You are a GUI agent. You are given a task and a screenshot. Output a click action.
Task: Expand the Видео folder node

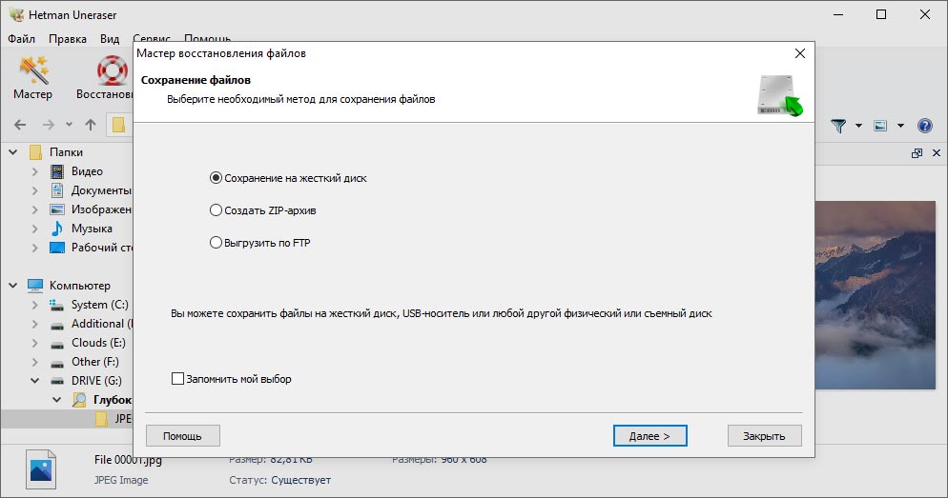coord(34,171)
